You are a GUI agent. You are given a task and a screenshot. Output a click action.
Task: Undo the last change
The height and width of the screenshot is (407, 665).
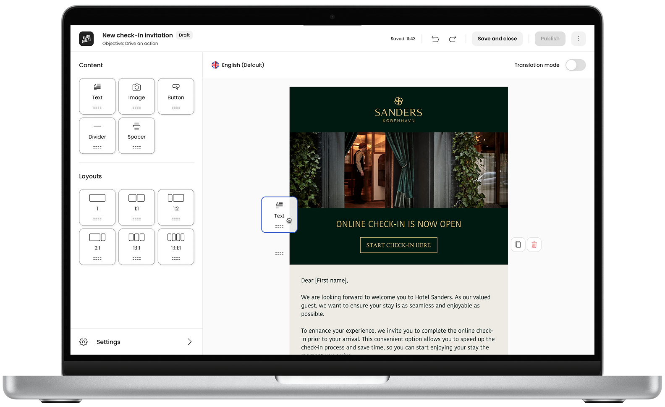[435, 39]
